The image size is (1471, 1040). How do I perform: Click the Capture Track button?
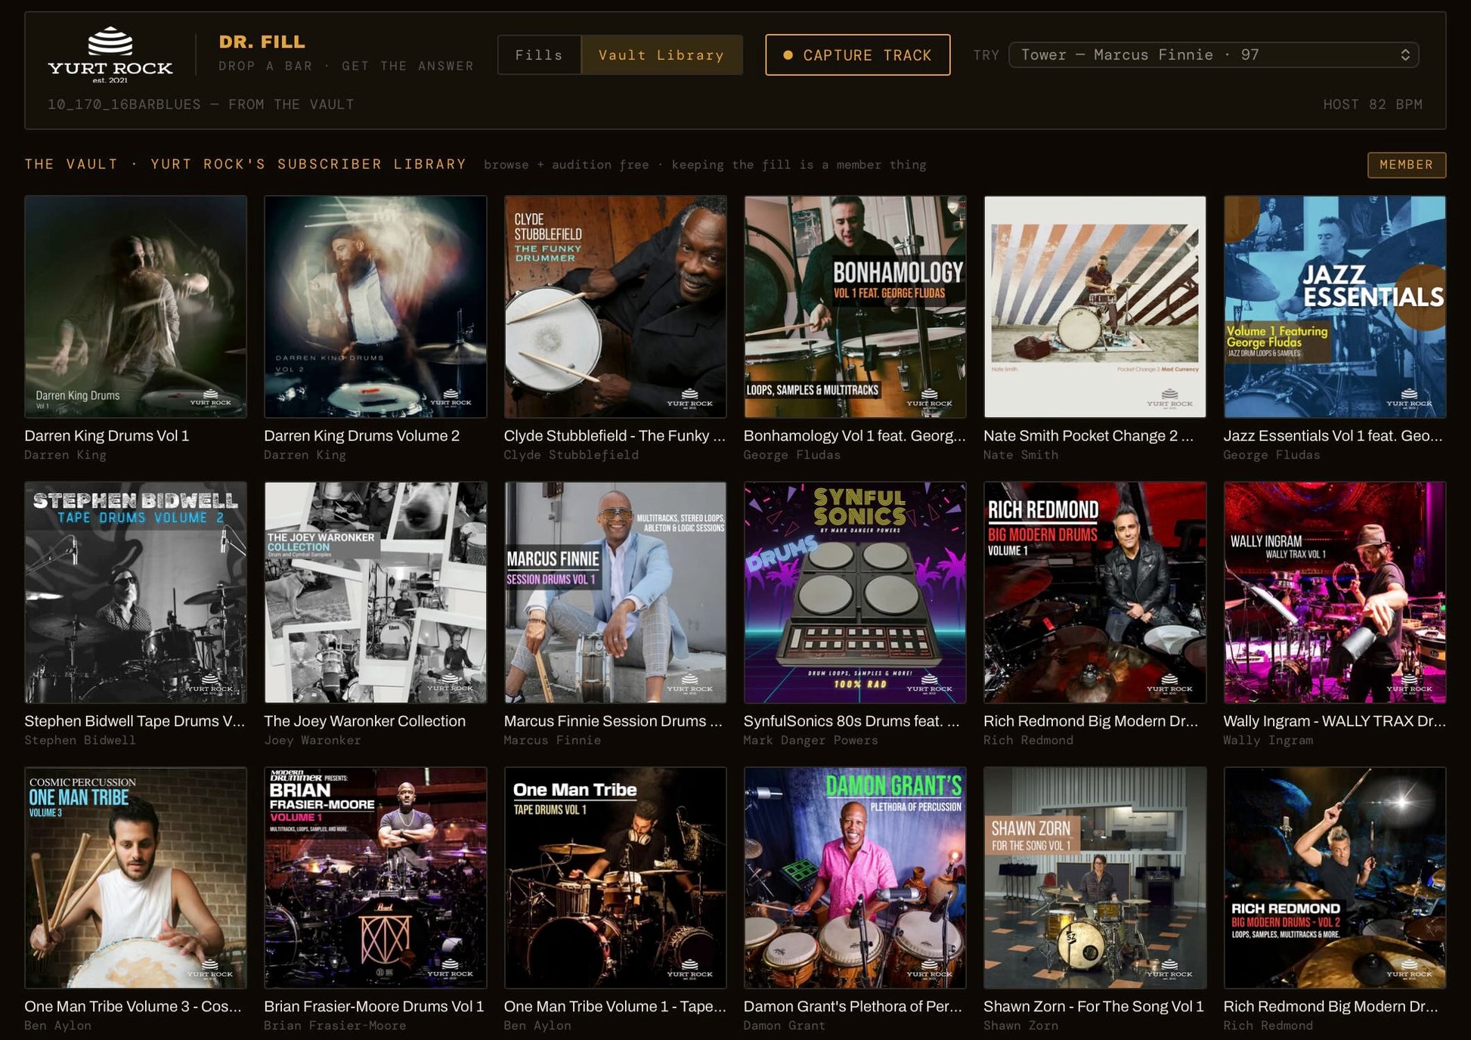click(x=857, y=55)
